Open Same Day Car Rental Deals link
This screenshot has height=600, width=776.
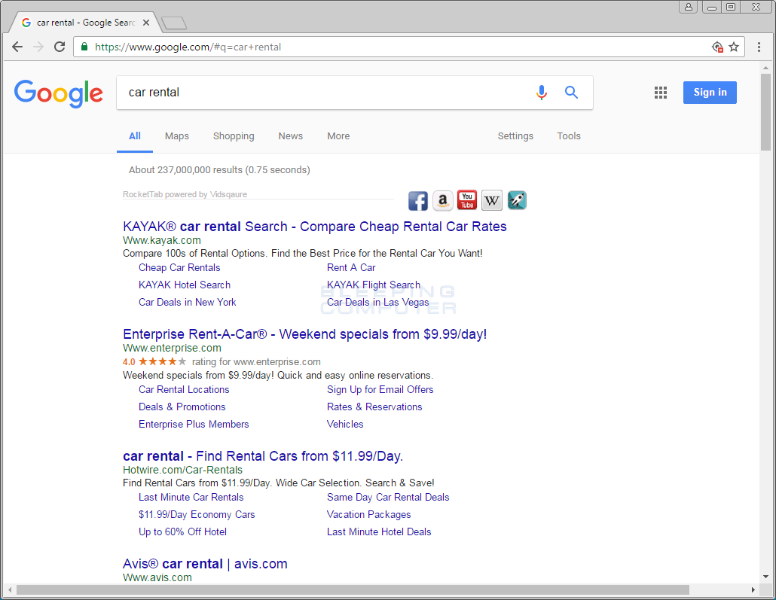[x=388, y=498]
